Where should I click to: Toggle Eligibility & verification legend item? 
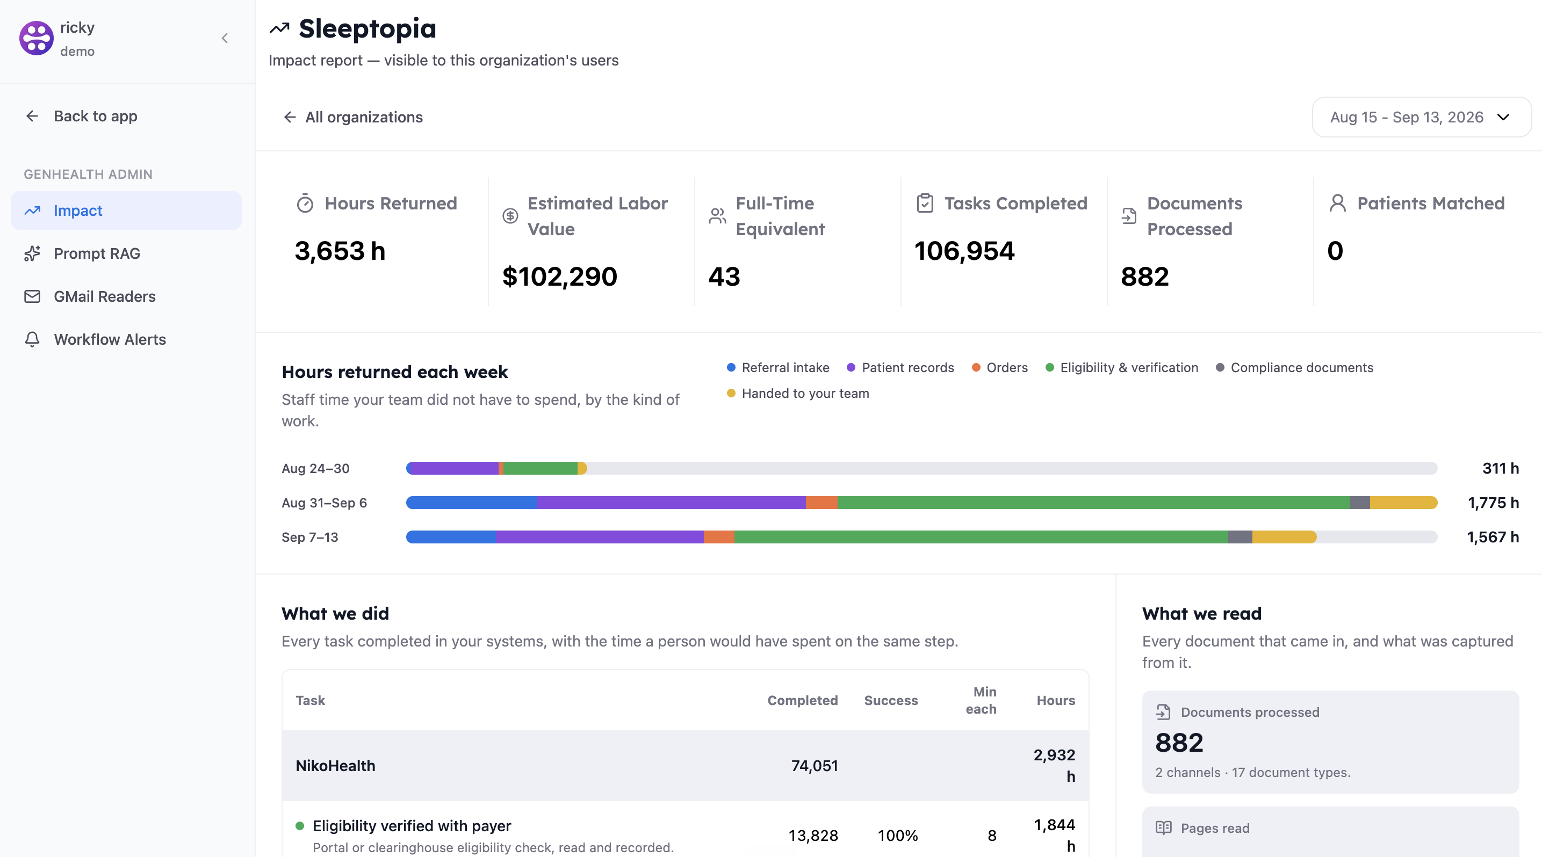pyautogui.click(x=1122, y=368)
